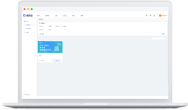Tick the 已学完 status checkbox
The width and height of the screenshot is (188, 110).
(62, 26)
